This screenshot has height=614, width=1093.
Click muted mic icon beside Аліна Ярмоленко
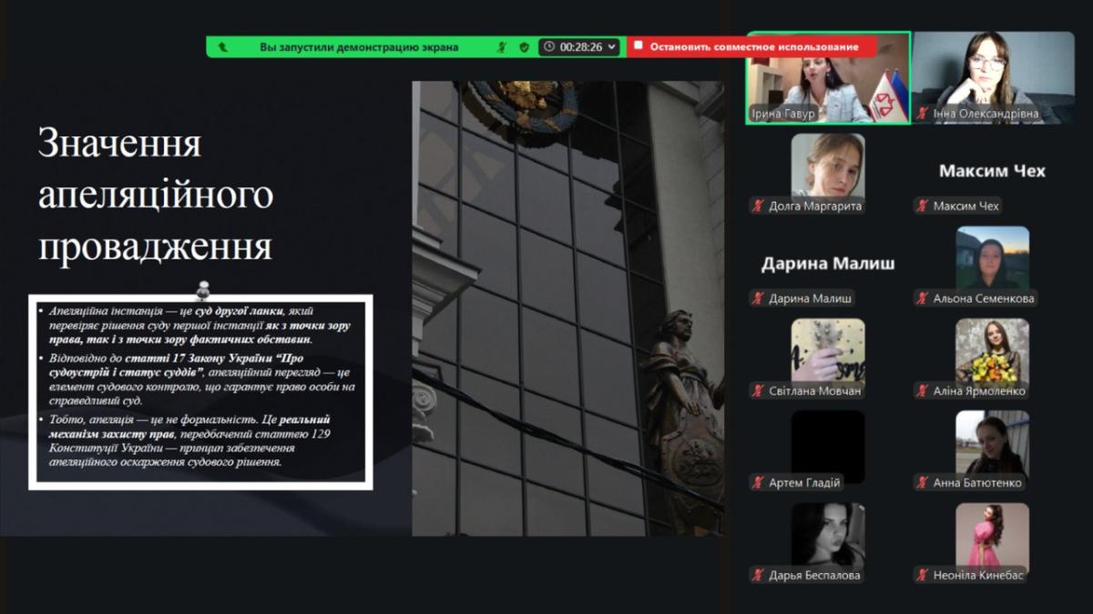923,390
